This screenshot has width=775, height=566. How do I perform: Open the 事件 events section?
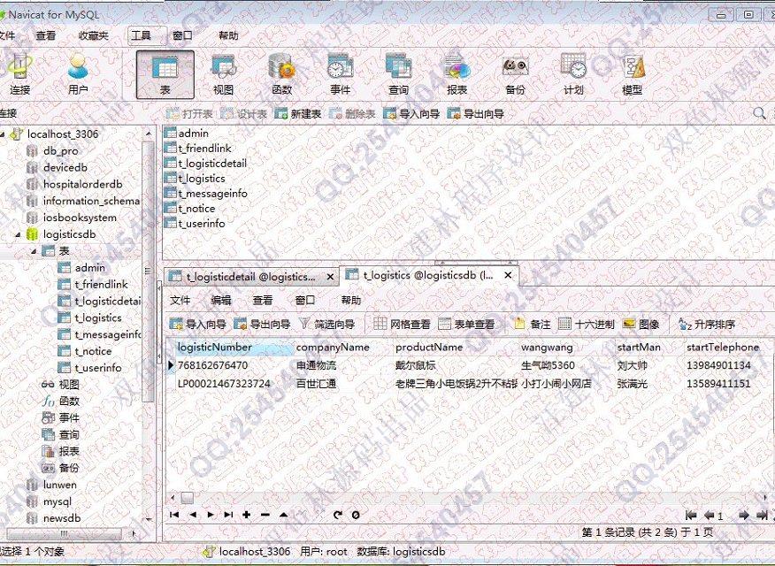(x=340, y=74)
